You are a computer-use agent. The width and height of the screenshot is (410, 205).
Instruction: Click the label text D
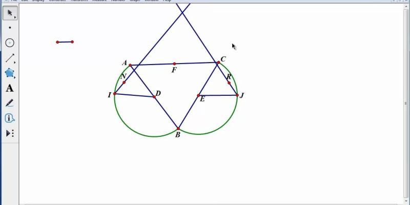point(158,93)
